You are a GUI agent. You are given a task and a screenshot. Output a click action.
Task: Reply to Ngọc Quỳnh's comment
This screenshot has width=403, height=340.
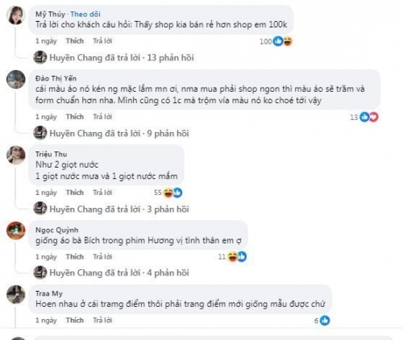102,257
